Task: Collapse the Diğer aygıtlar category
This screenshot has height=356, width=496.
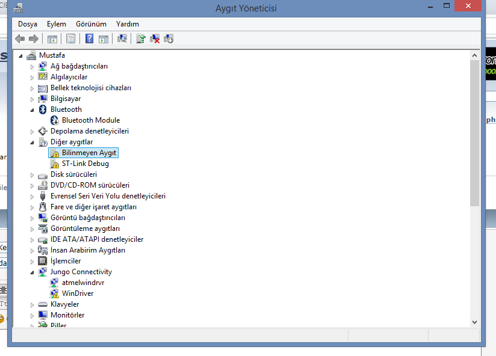Action: pyautogui.click(x=32, y=143)
